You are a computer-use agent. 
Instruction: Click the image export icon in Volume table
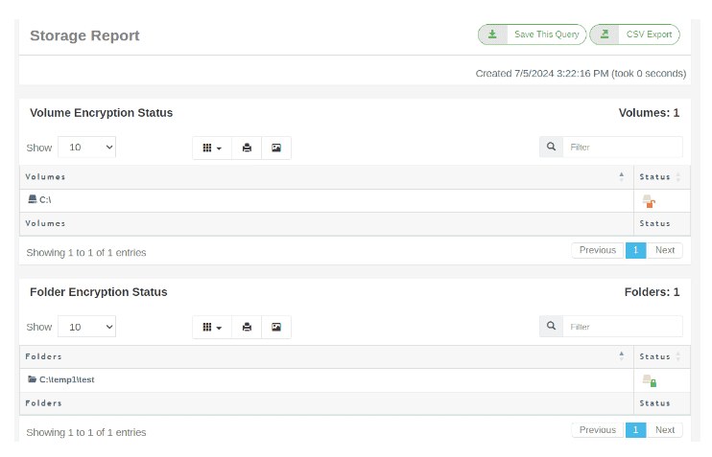pyautogui.click(x=276, y=148)
